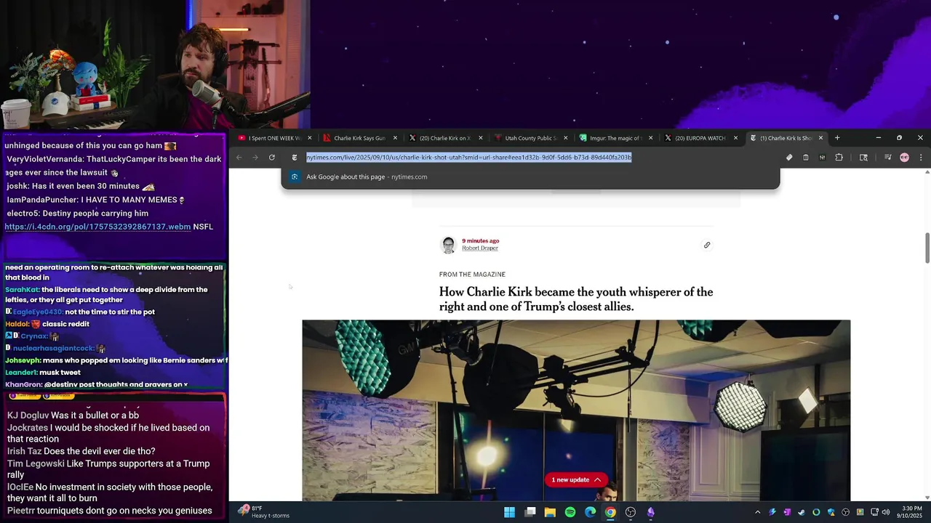931x523 pixels.
Task: Click Steam icon in system tray
Action: point(802,512)
